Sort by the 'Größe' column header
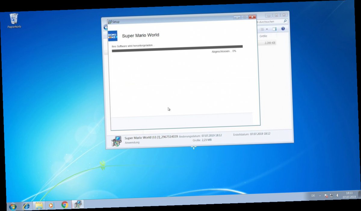361x211 pixels. pos(264,36)
